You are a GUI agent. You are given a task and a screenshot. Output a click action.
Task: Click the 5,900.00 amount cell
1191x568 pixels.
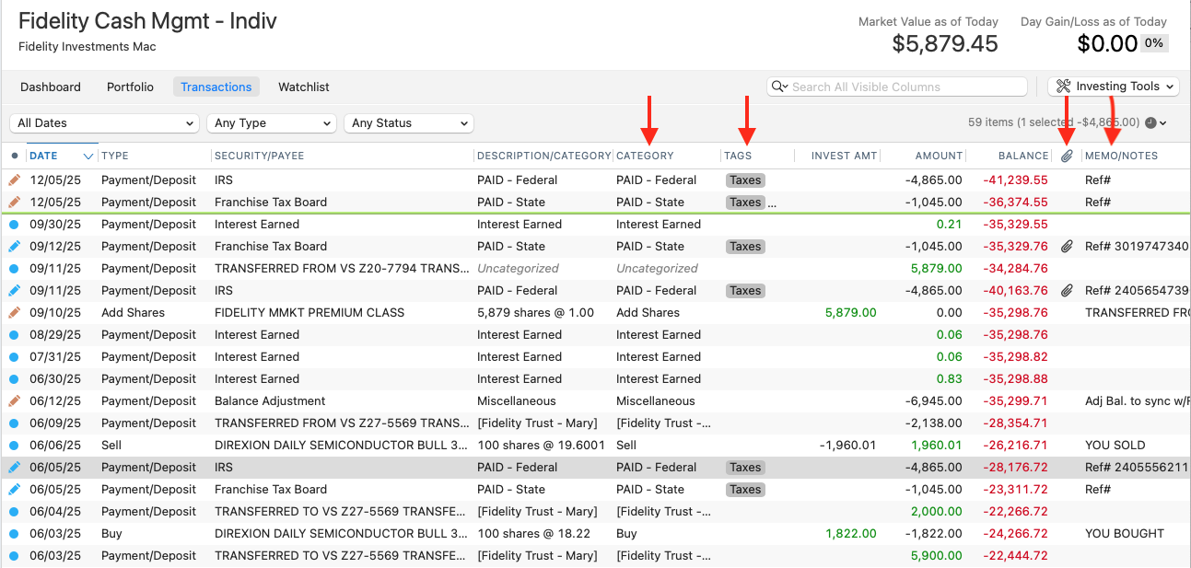pyautogui.click(x=936, y=556)
